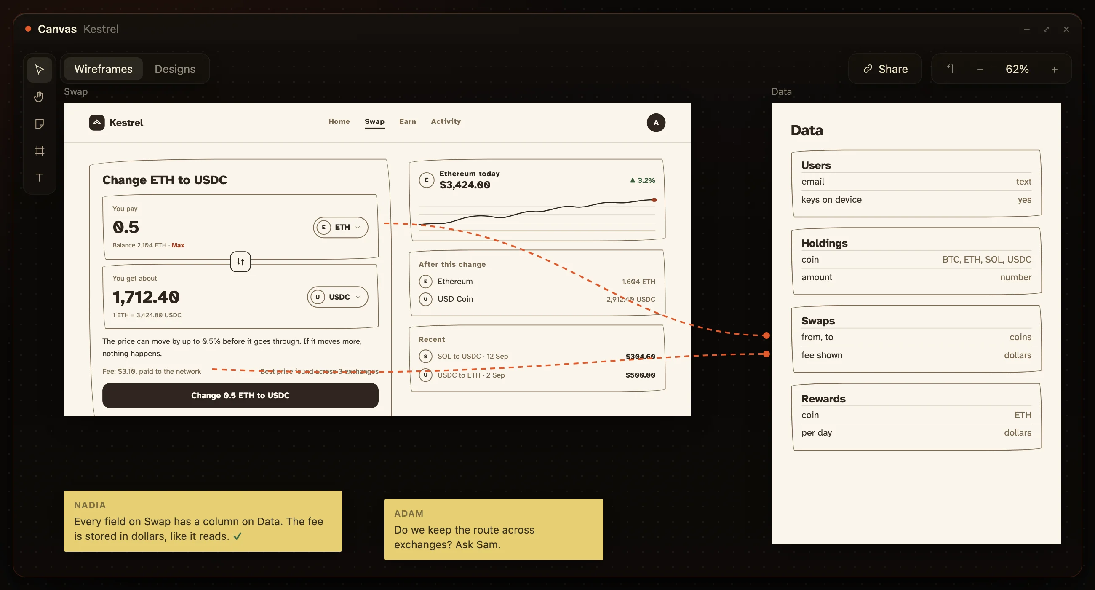Click the SOL coin icon in Recent
Viewport: 1095px width, 590px height.
pos(425,357)
